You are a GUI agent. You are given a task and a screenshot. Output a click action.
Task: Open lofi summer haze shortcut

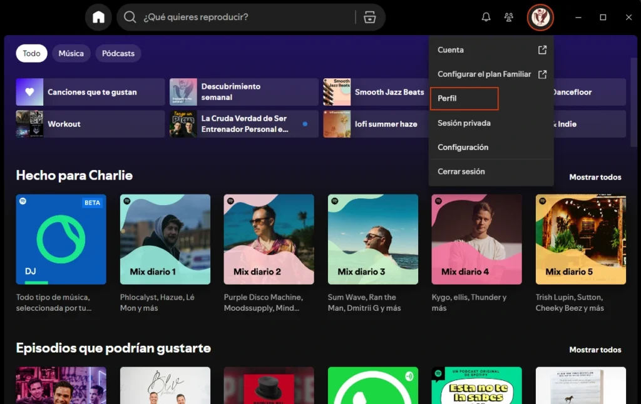(376, 124)
